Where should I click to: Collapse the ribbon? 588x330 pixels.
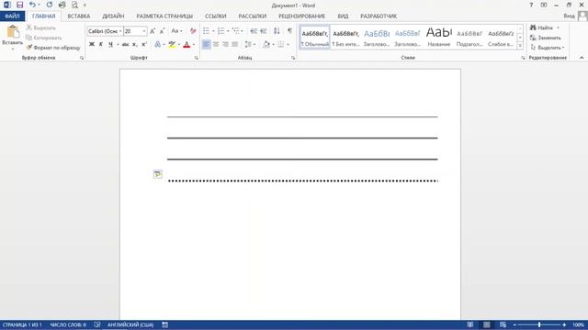click(582, 58)
